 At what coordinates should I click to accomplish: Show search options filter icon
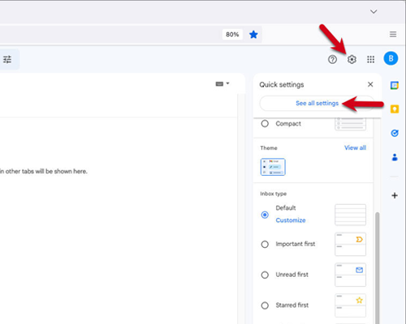[7, 59]
